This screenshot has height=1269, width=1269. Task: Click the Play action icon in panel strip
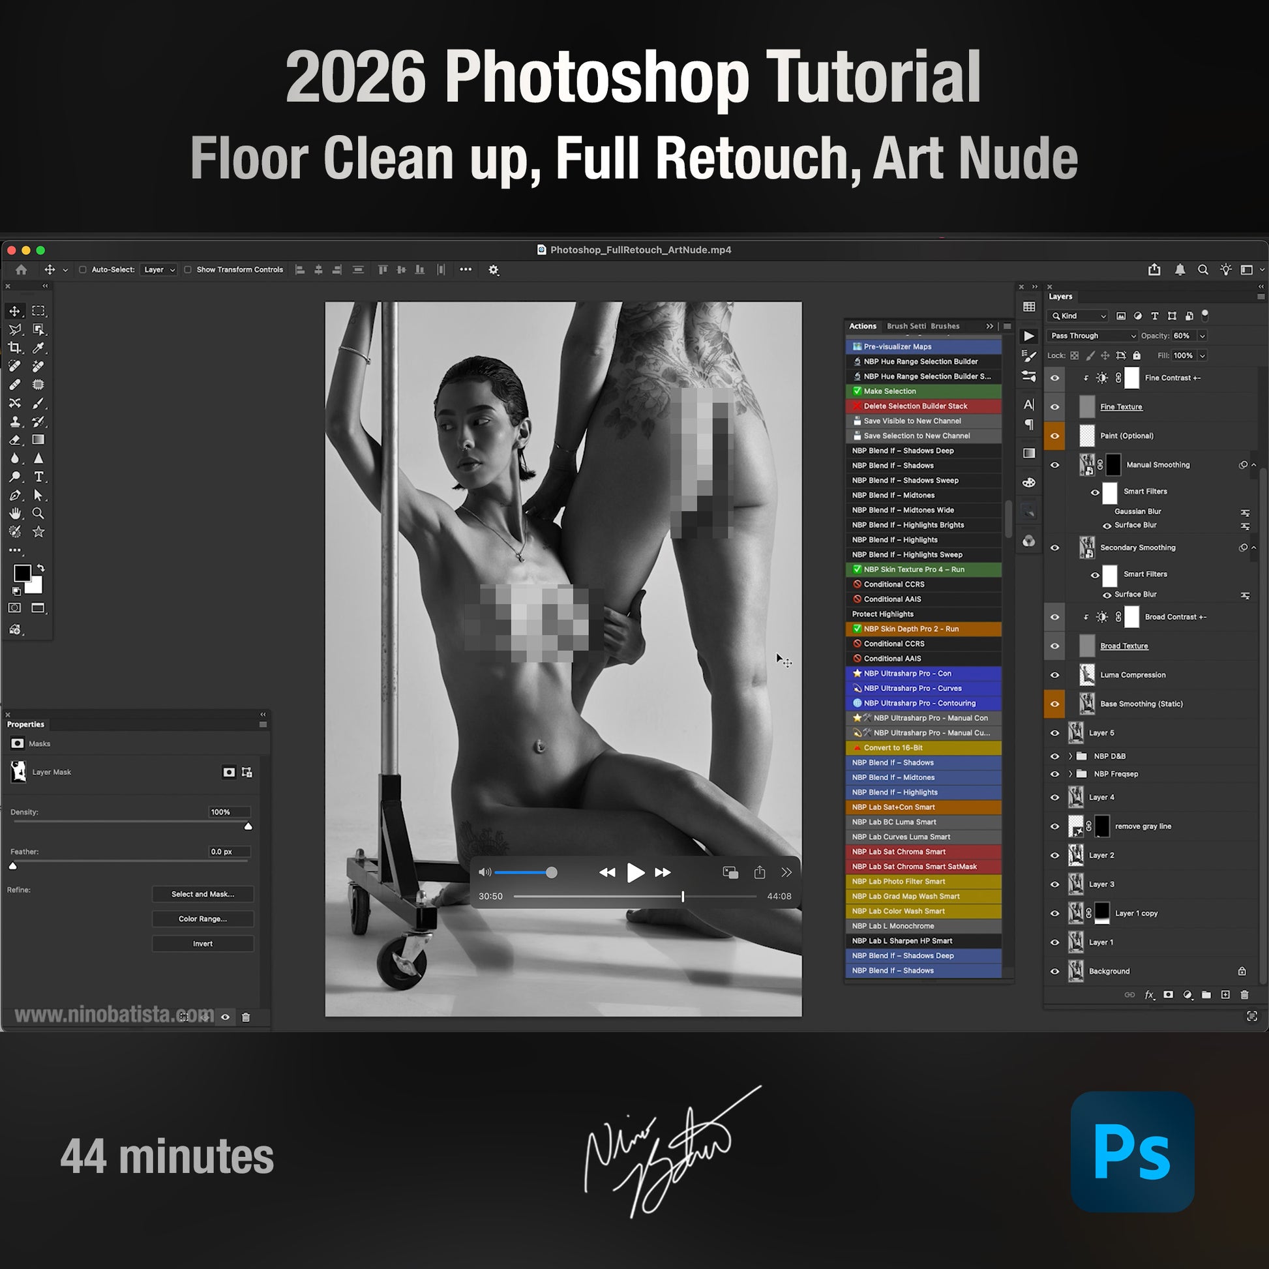click(1028, 336)
